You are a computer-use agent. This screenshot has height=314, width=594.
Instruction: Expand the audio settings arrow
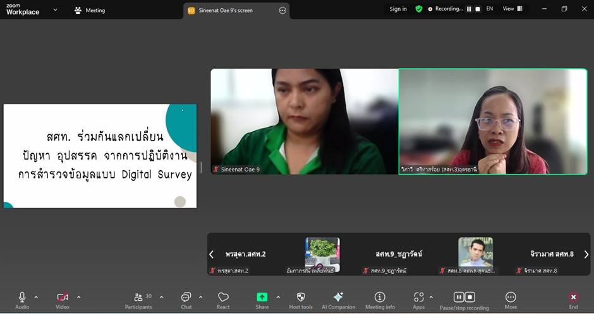point(36,297)
